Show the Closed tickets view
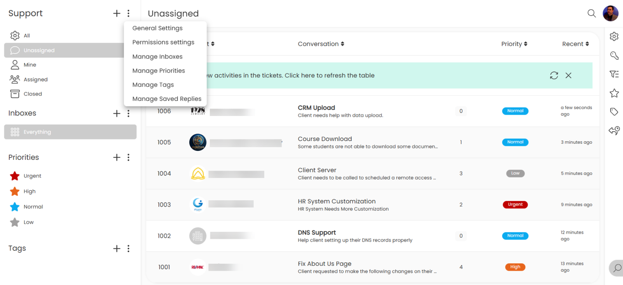623x285 pixels. (32, 94)
